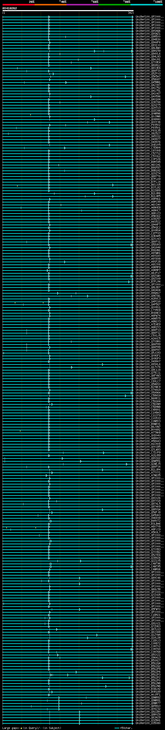This screenshot has width=165, height=730.
Task: Click the cyan ~100% identity legend segment
Action: (146, 5)
